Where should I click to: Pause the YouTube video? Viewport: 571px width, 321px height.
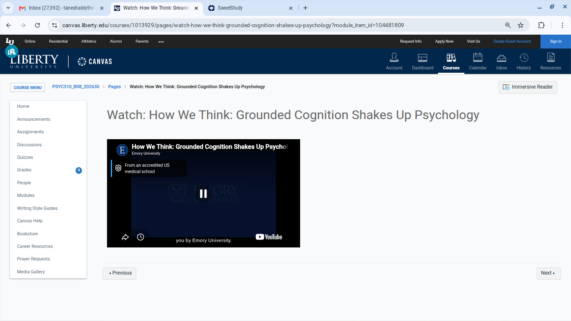click(203, 194)
